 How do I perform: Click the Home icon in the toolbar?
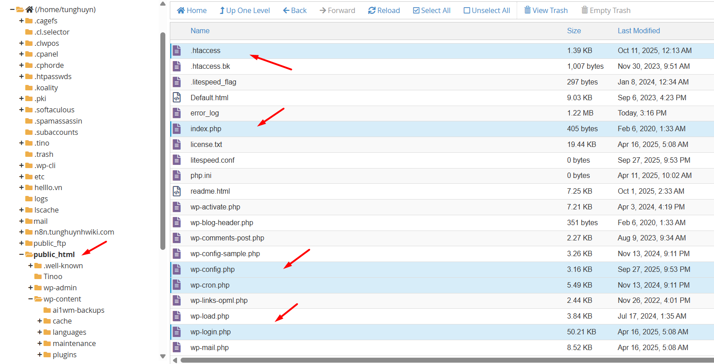pos(181,10)
